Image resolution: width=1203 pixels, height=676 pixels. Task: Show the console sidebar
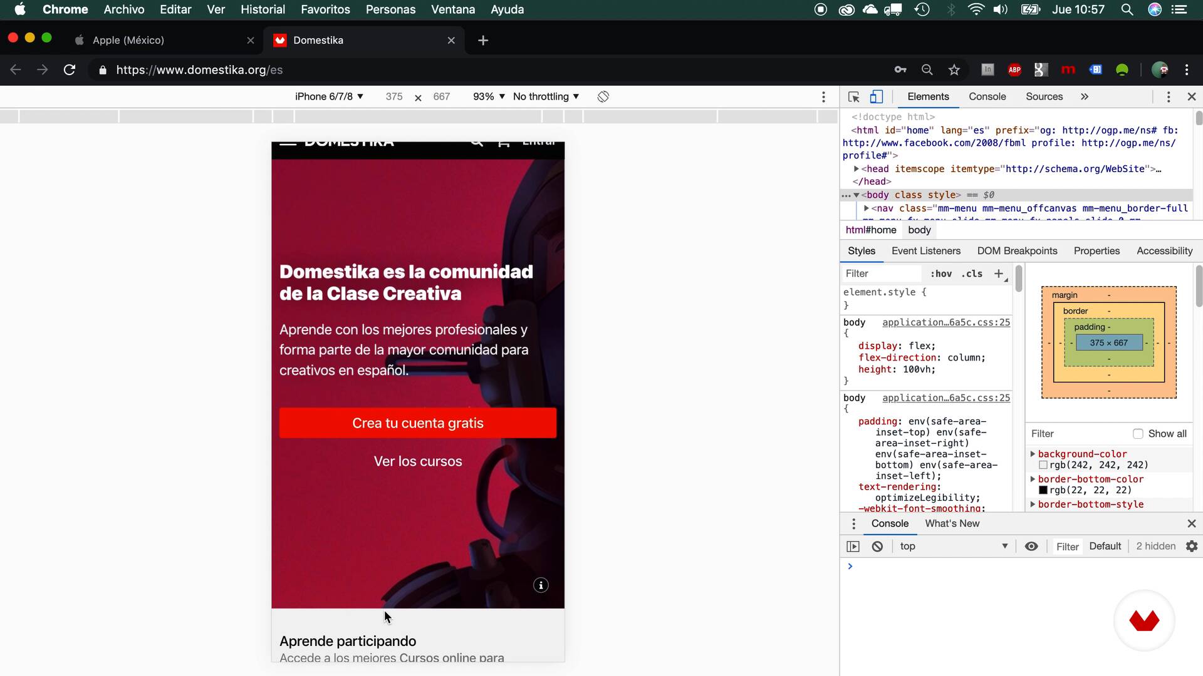tap(853, 546)
